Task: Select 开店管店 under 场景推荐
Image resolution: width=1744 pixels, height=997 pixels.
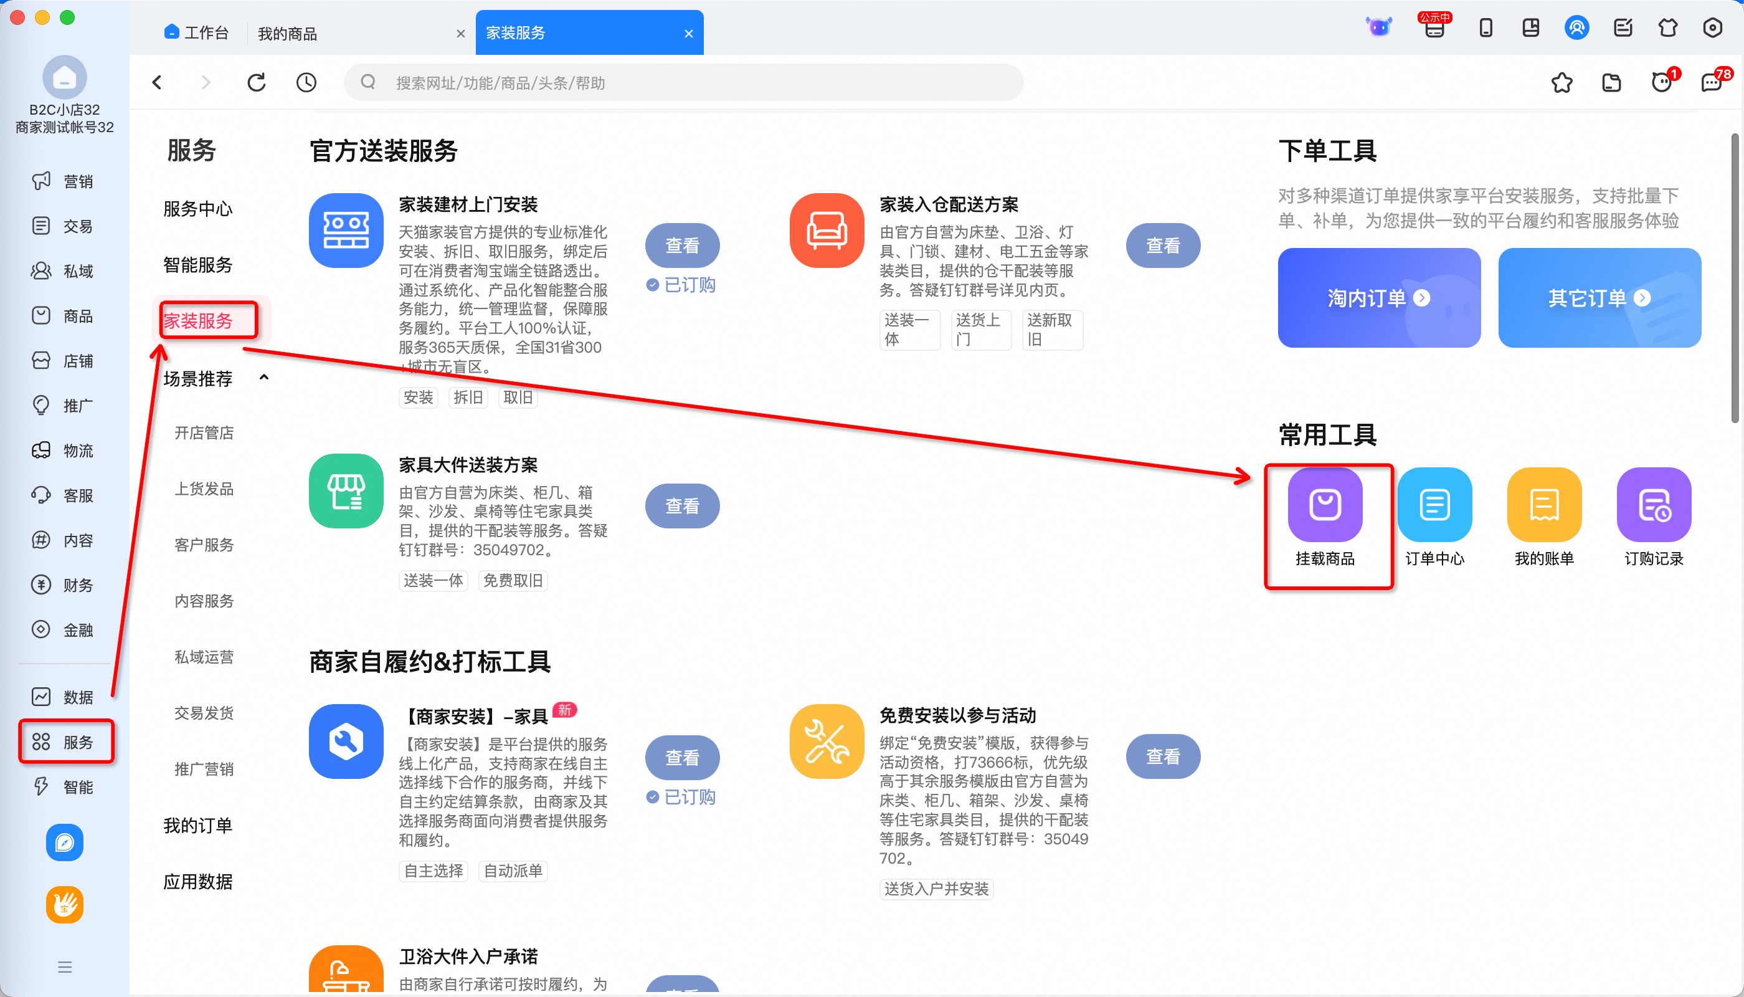Action: [204, 433]
